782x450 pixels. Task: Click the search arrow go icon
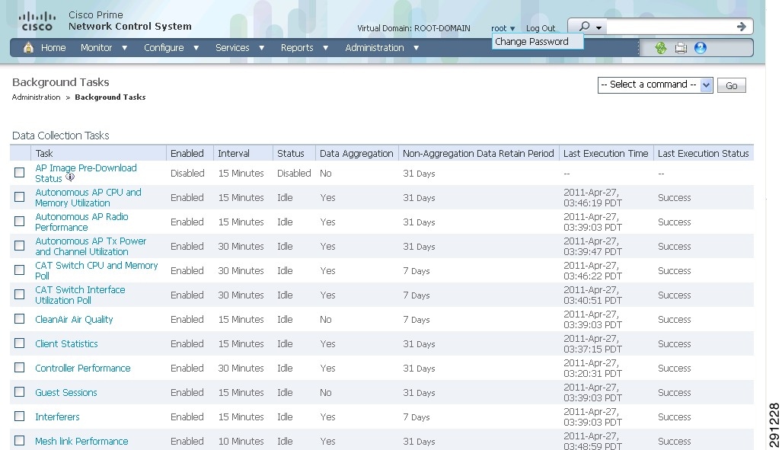[741, 27]
